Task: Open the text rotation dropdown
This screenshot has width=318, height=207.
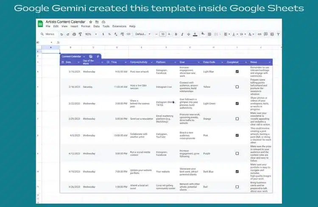Action: pyautogui.click(x=251, y=34)
